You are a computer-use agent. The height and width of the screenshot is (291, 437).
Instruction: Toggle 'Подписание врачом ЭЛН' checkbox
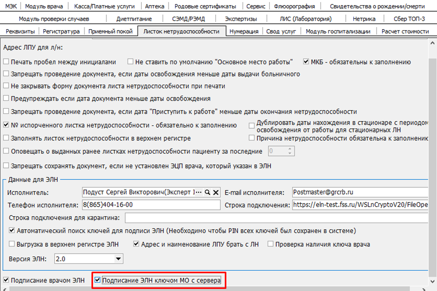[x=6, y=280]
